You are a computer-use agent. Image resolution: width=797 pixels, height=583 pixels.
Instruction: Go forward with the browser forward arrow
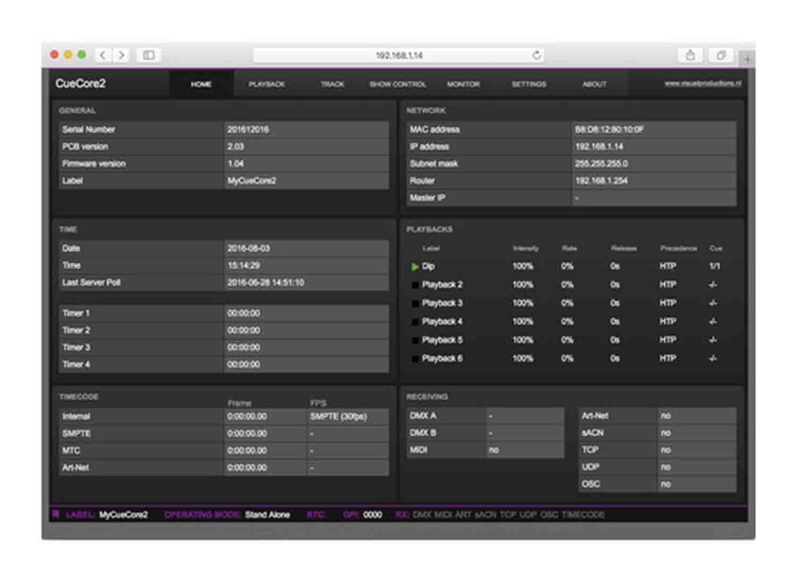[121, 55]
